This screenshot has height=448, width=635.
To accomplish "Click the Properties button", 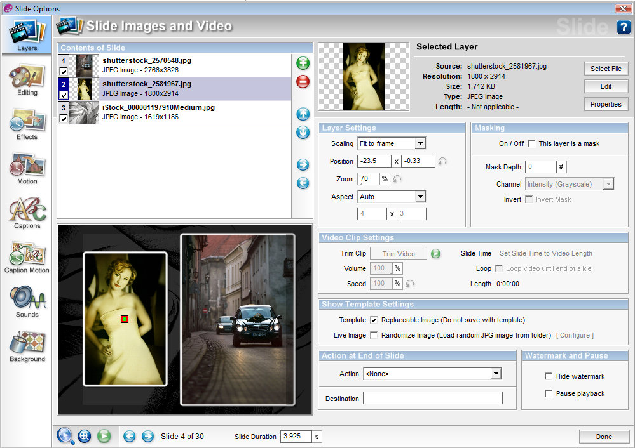I will click(606, 104).
